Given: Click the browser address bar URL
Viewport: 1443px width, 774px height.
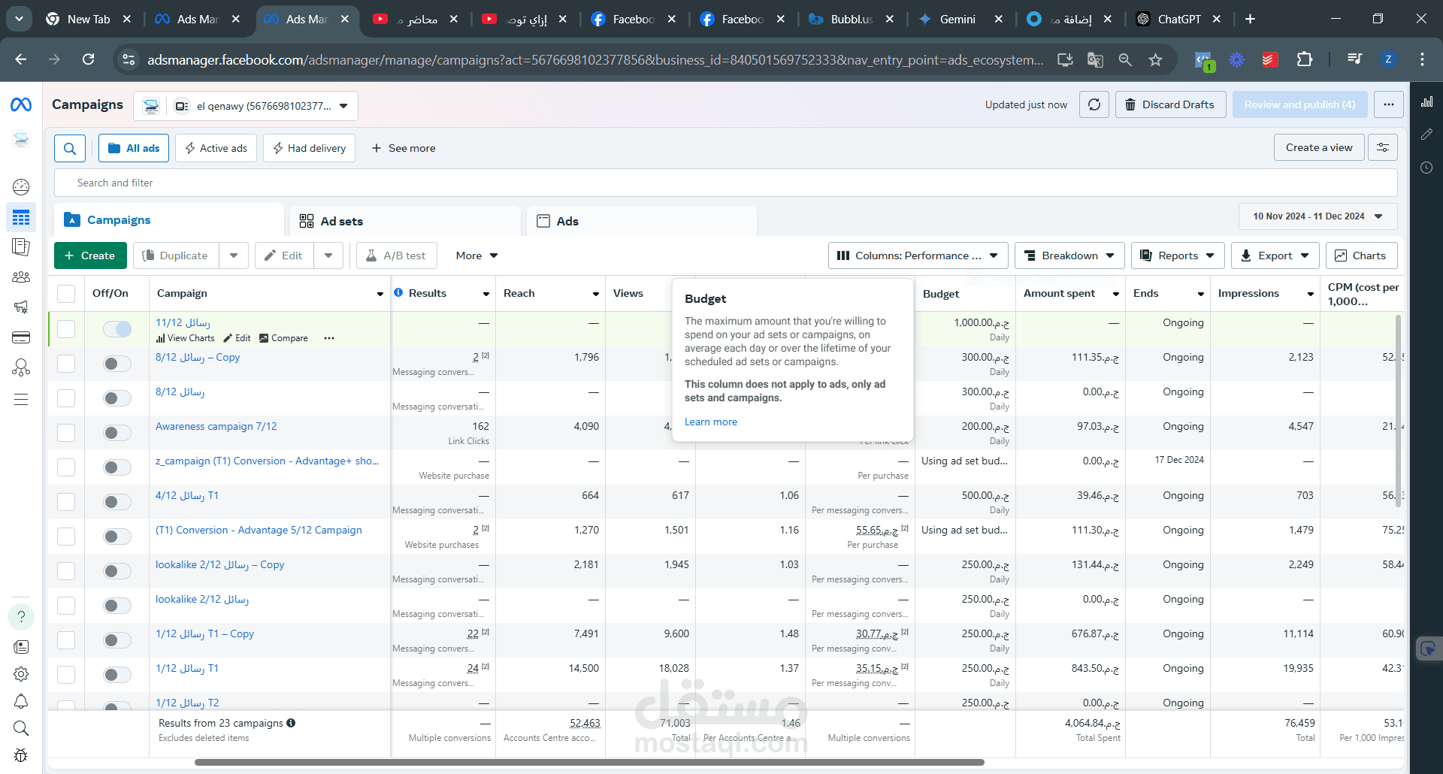Looking at the screenshot, I should click(x=595, y=59).
